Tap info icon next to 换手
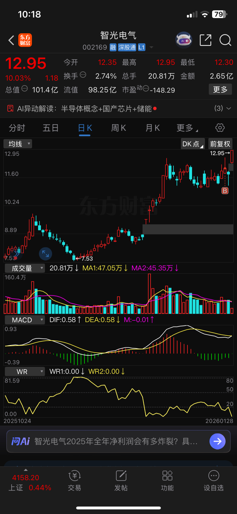Image resolution: width=237 pixels, height=514 pixels. [83, 75]
